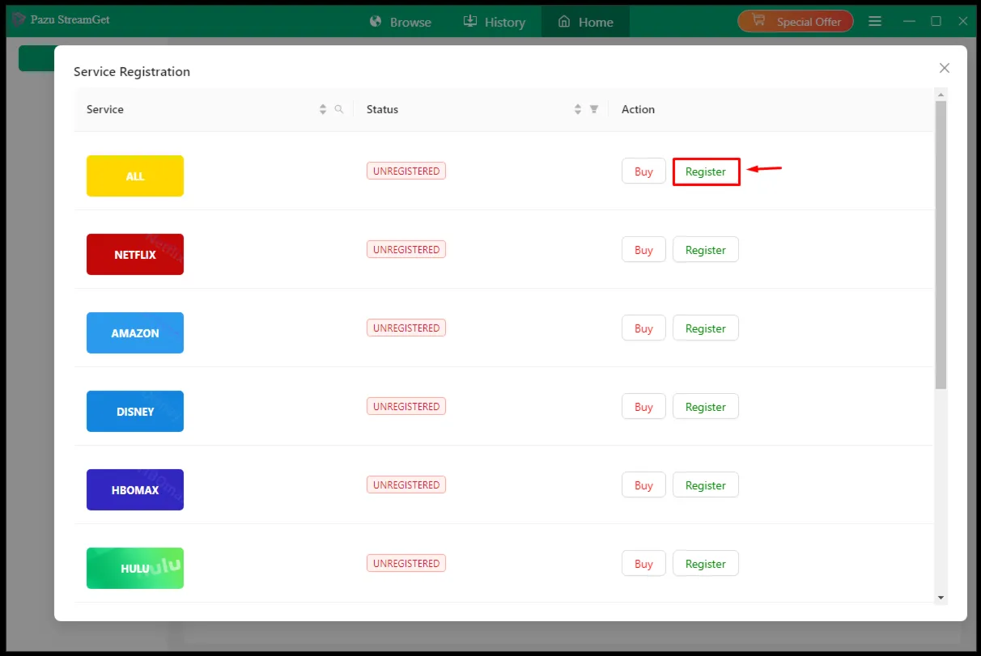
Task: Buy the HBOMAX license
Action: tap(643, 485)
